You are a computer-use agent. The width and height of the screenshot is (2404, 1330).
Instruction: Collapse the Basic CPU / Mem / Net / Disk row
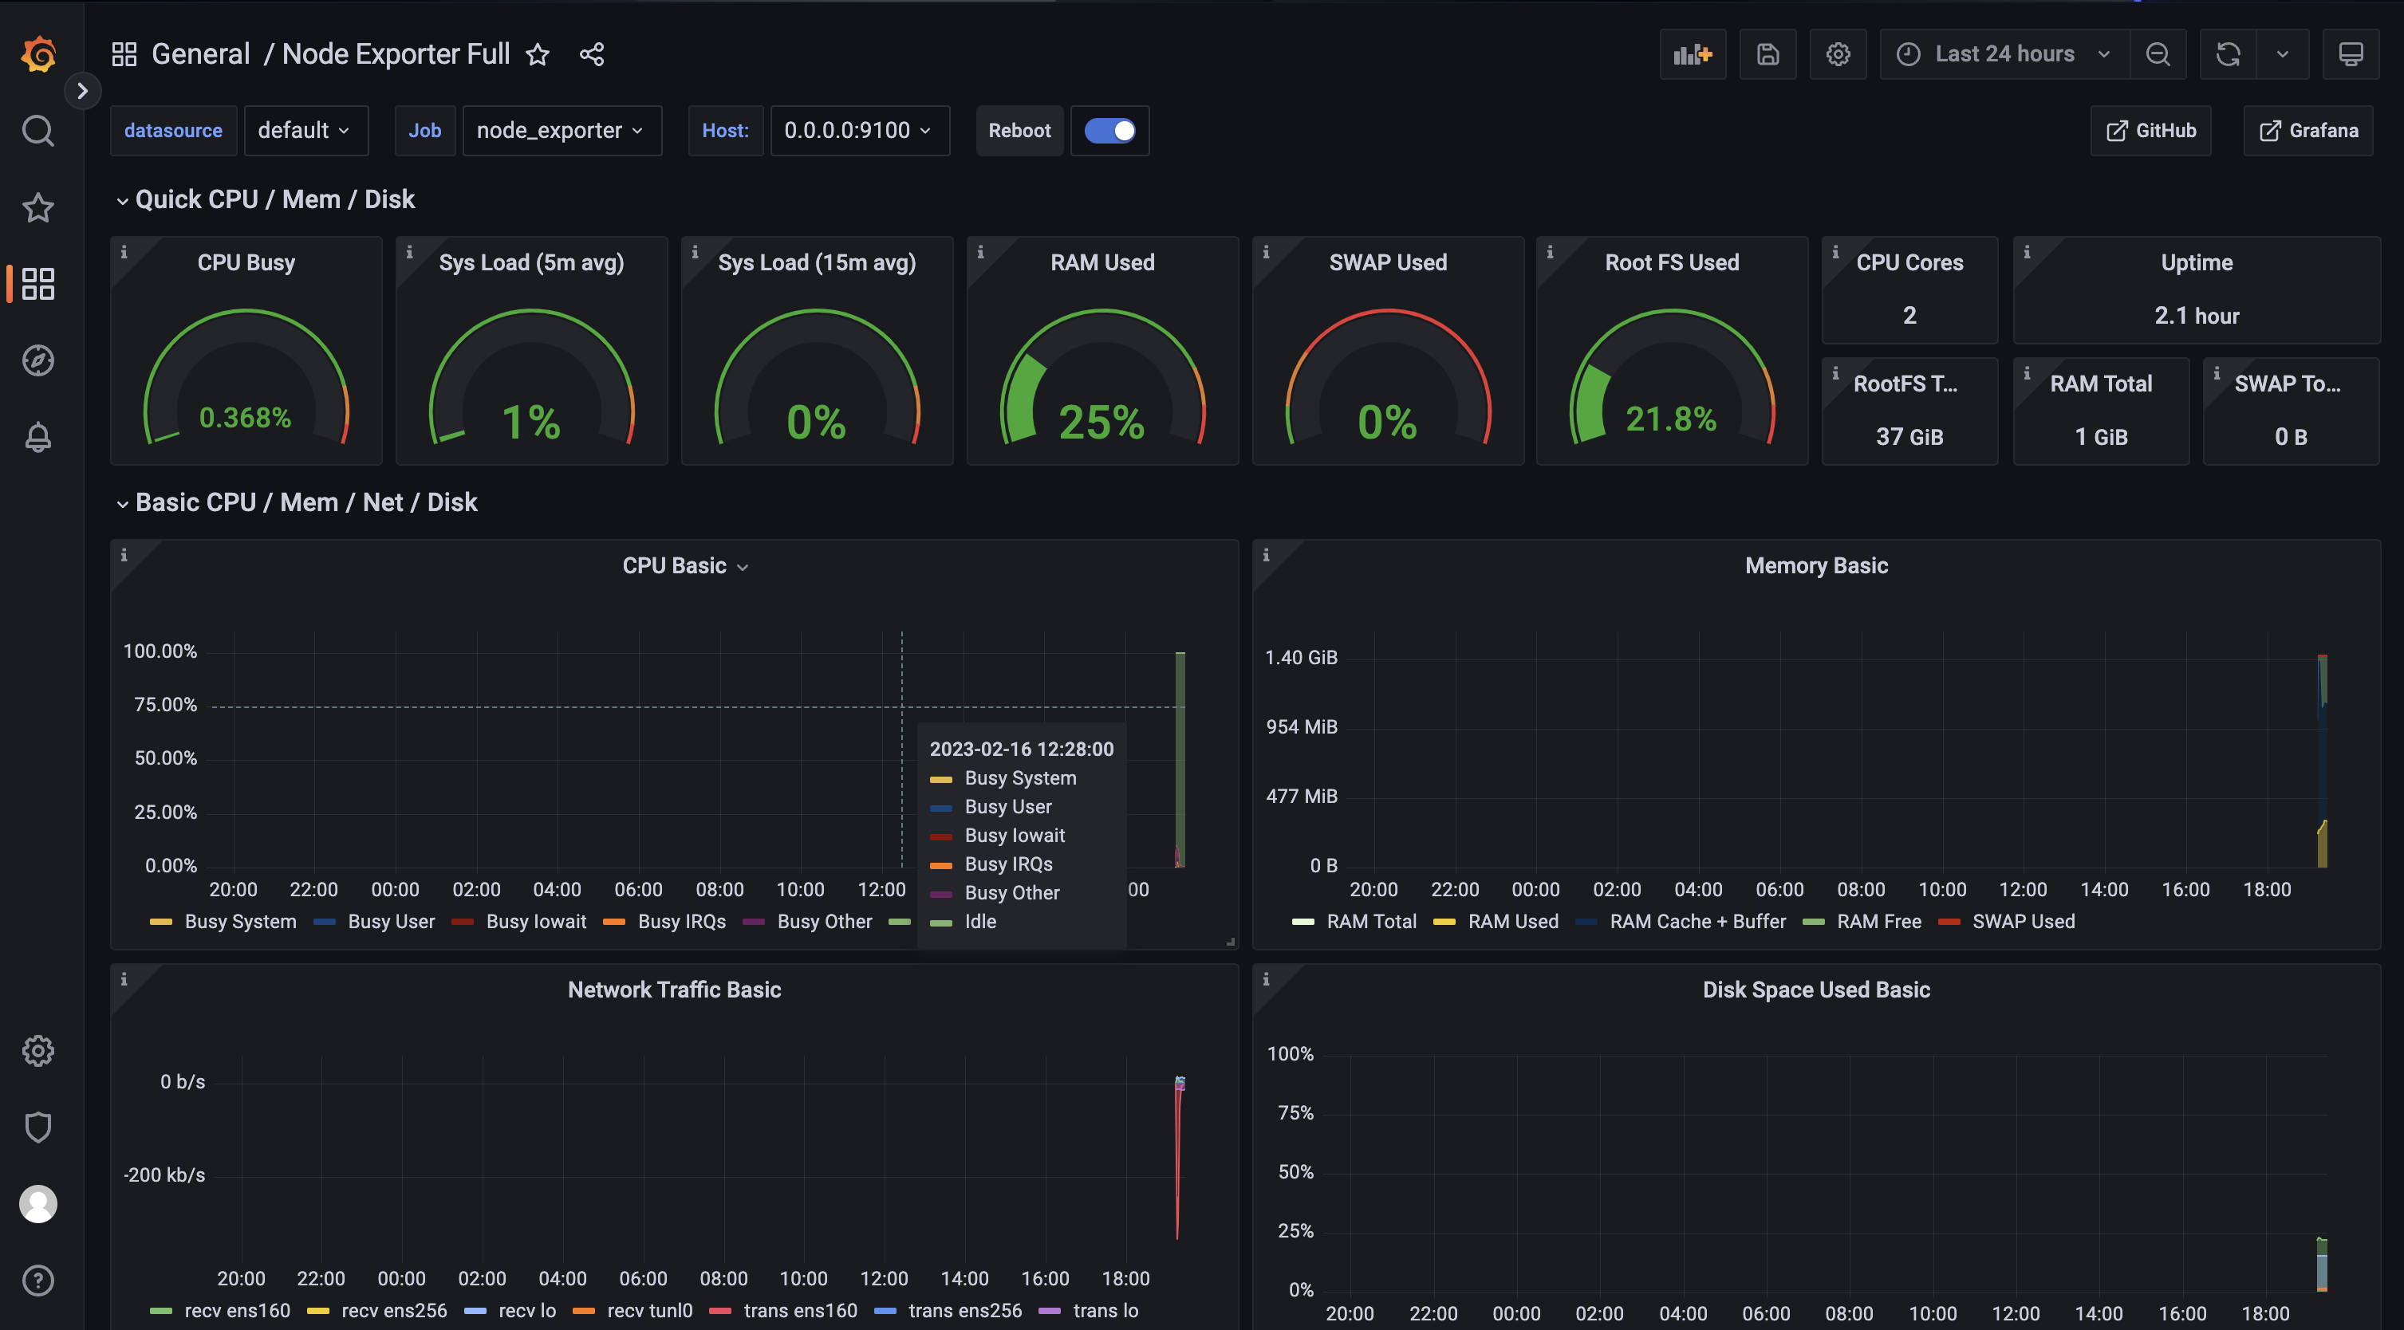[297, 502]
